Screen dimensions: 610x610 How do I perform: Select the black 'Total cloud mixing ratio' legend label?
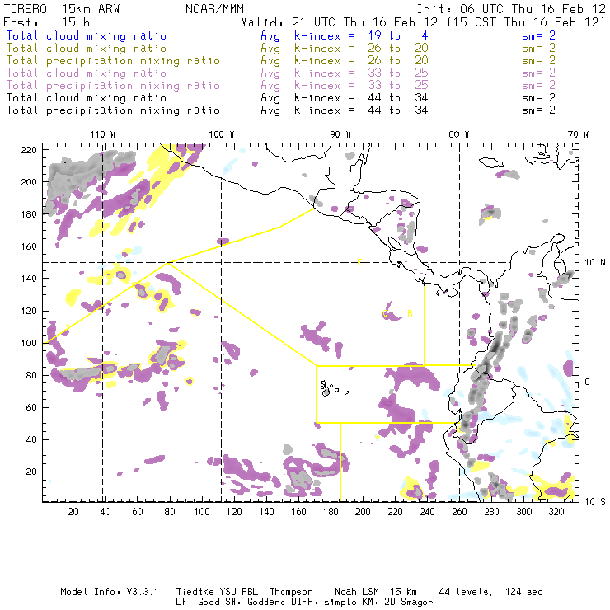pos(87,98)
